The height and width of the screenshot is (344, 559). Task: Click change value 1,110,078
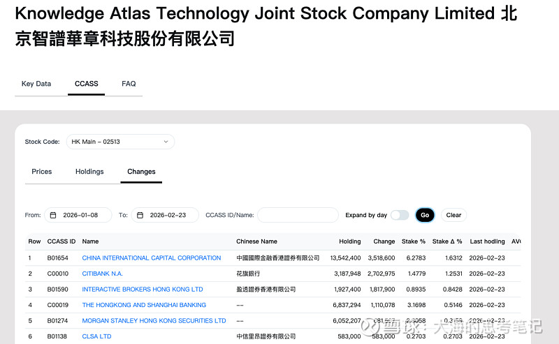[383, 305]
